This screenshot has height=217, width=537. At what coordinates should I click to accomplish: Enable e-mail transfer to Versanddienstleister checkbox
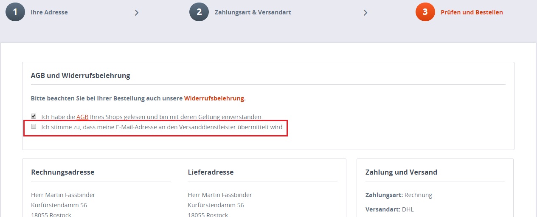pos(34,126)
